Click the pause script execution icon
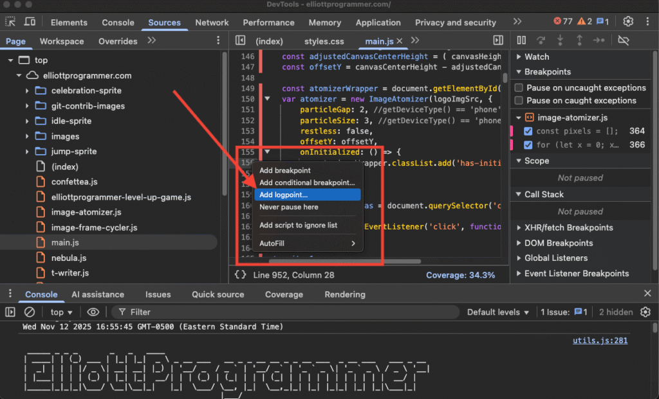659x399 pixels. point(522,40)
